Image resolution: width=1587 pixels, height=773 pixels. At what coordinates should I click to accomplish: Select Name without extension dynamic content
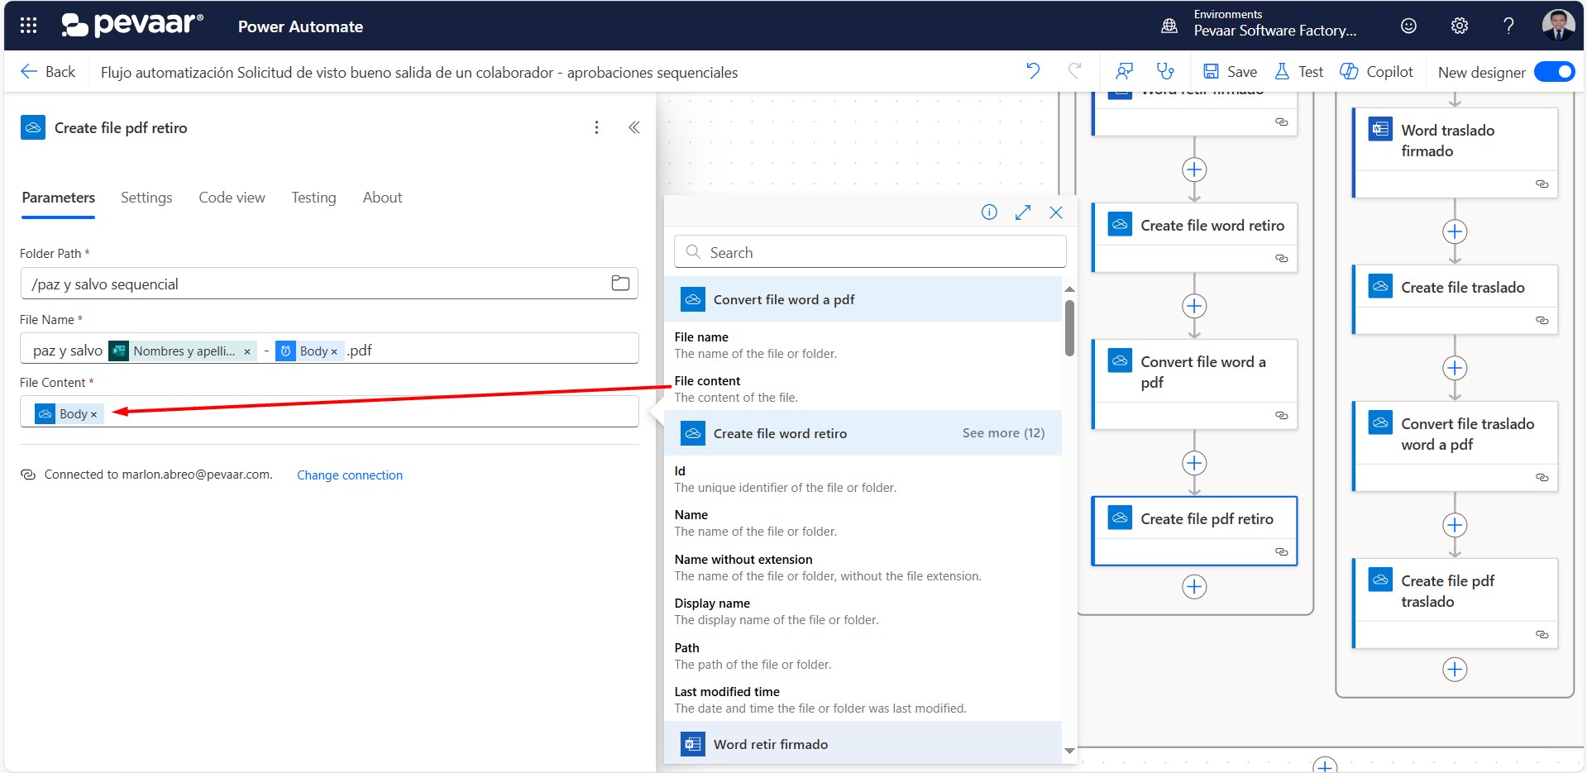(863, 567)
